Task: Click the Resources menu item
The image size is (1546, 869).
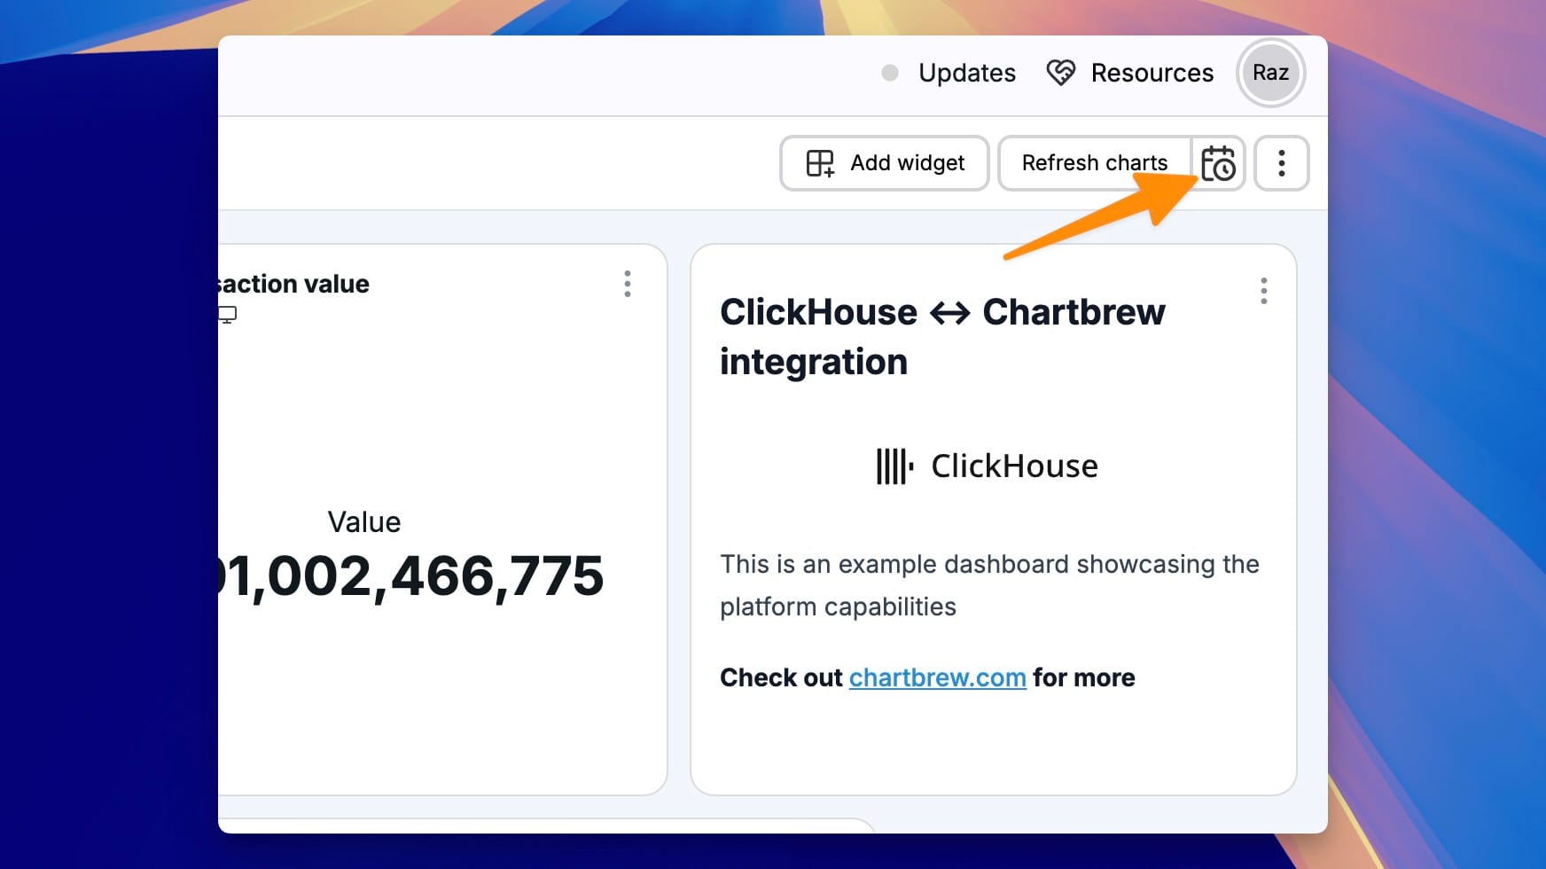Action: point(1152,73)
